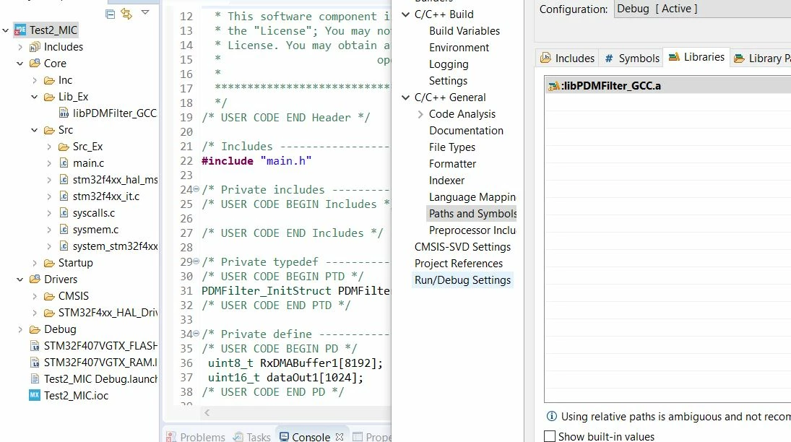791x442 pixels.
Task: Select the :libPDMFilter_GCC.a library entry
Action: (x=668, y=86)
